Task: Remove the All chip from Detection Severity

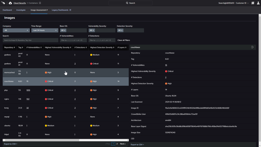Action: [x=122, y=30]
